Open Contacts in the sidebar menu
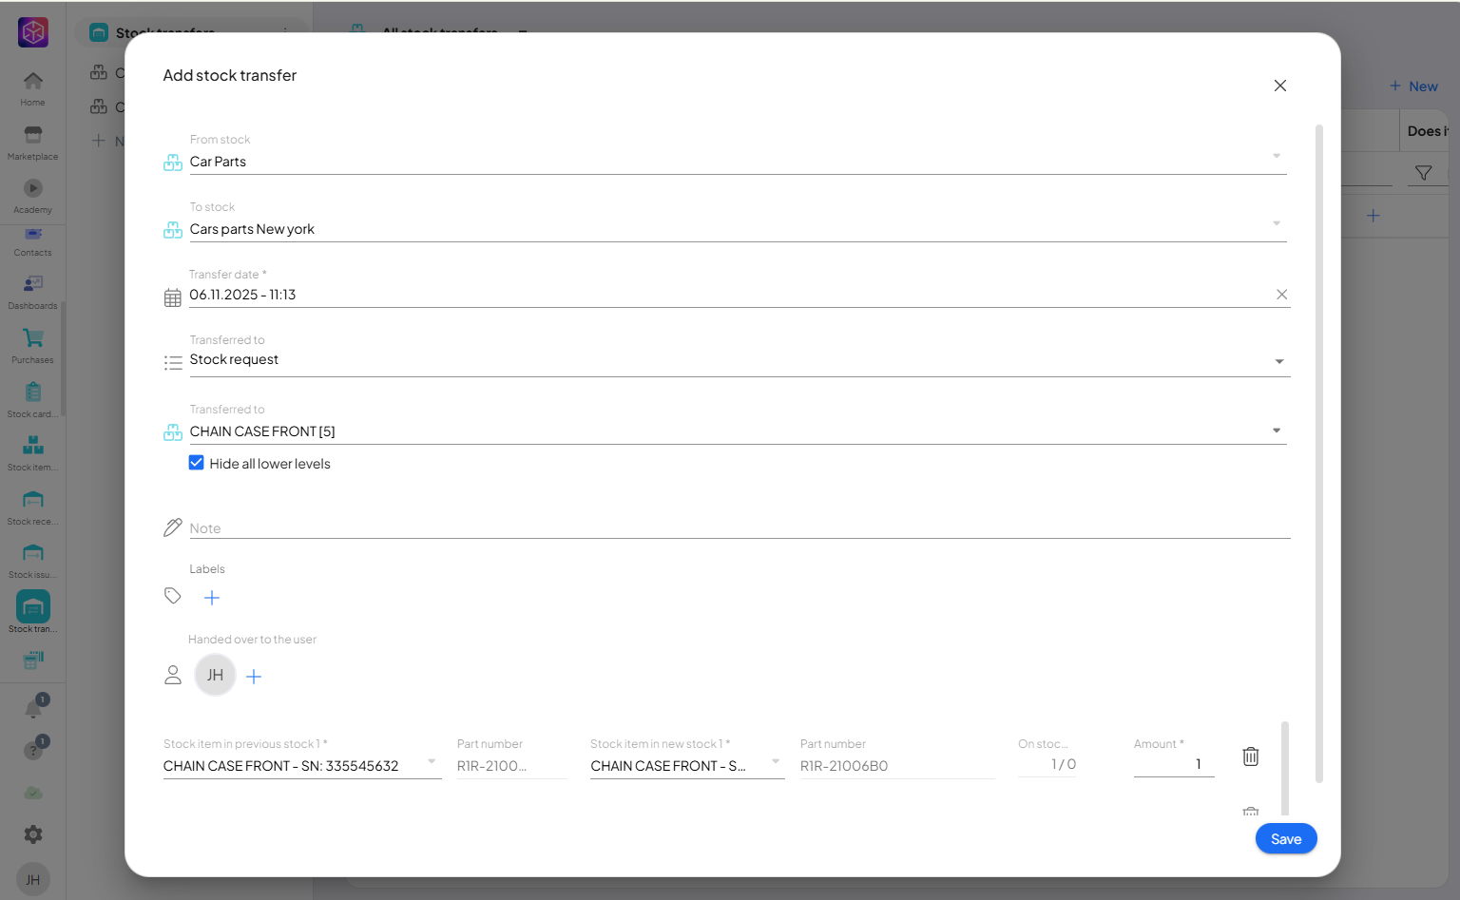 point(32,239)
